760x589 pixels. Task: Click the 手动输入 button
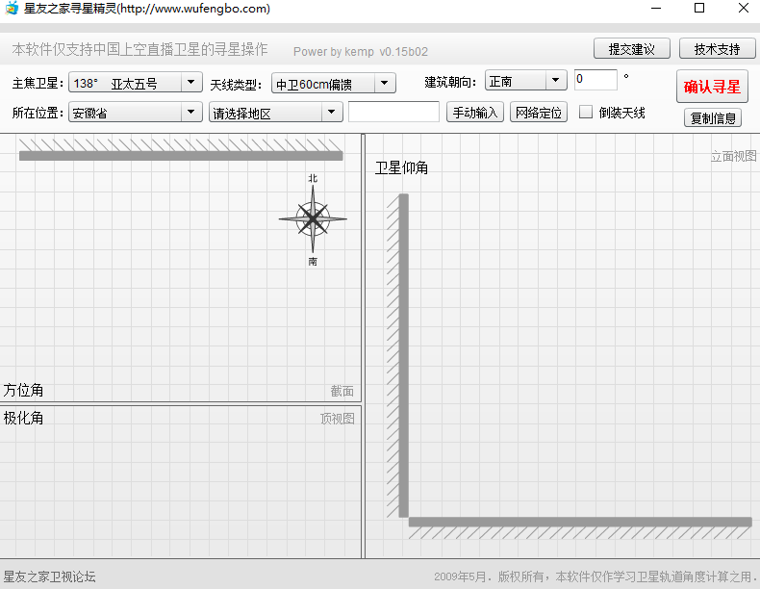tap(475, 113)
